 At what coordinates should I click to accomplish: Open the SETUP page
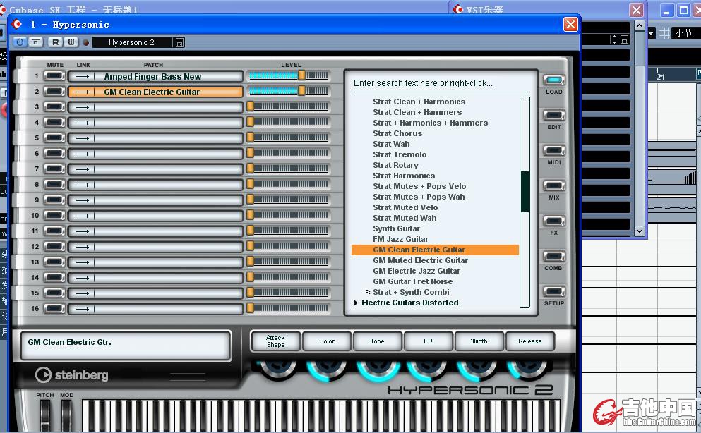point(554,292)
